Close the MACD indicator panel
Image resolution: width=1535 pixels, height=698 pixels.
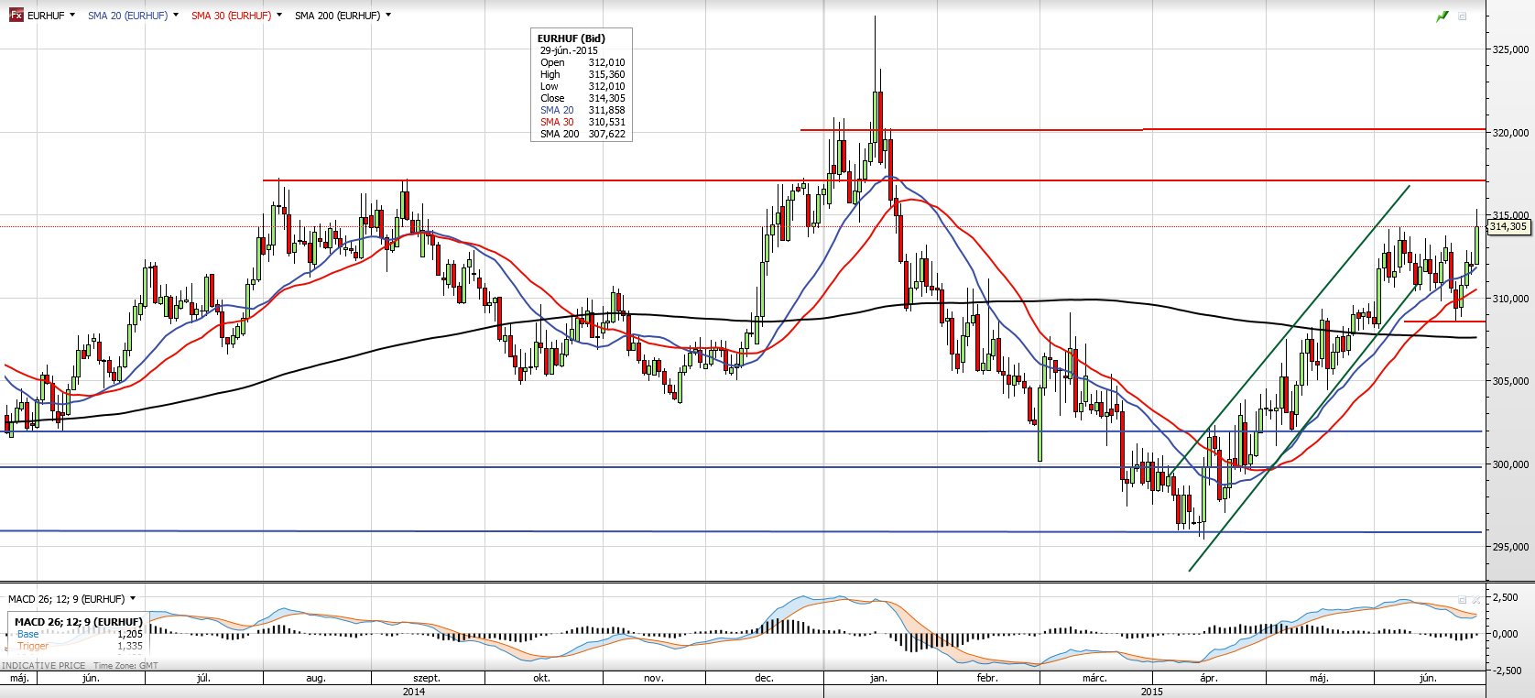pyautogui.click(x=1475, y=600)
